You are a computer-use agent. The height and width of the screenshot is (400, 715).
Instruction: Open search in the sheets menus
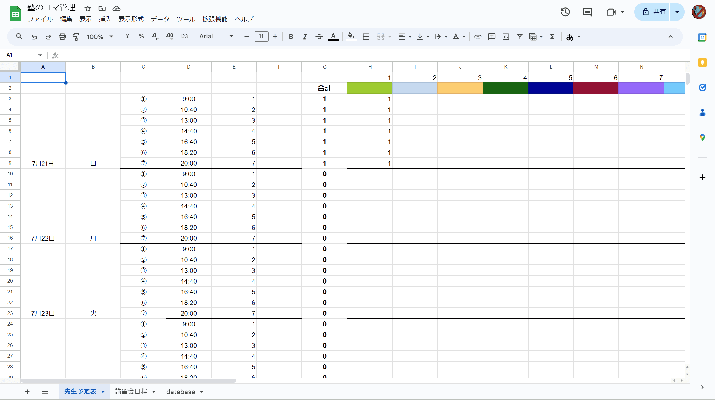pyautogui.click(x=19, y=36)
